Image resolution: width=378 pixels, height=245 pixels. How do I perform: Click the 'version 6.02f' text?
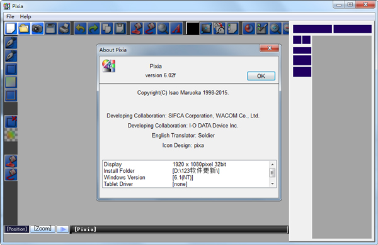[160, 75]
